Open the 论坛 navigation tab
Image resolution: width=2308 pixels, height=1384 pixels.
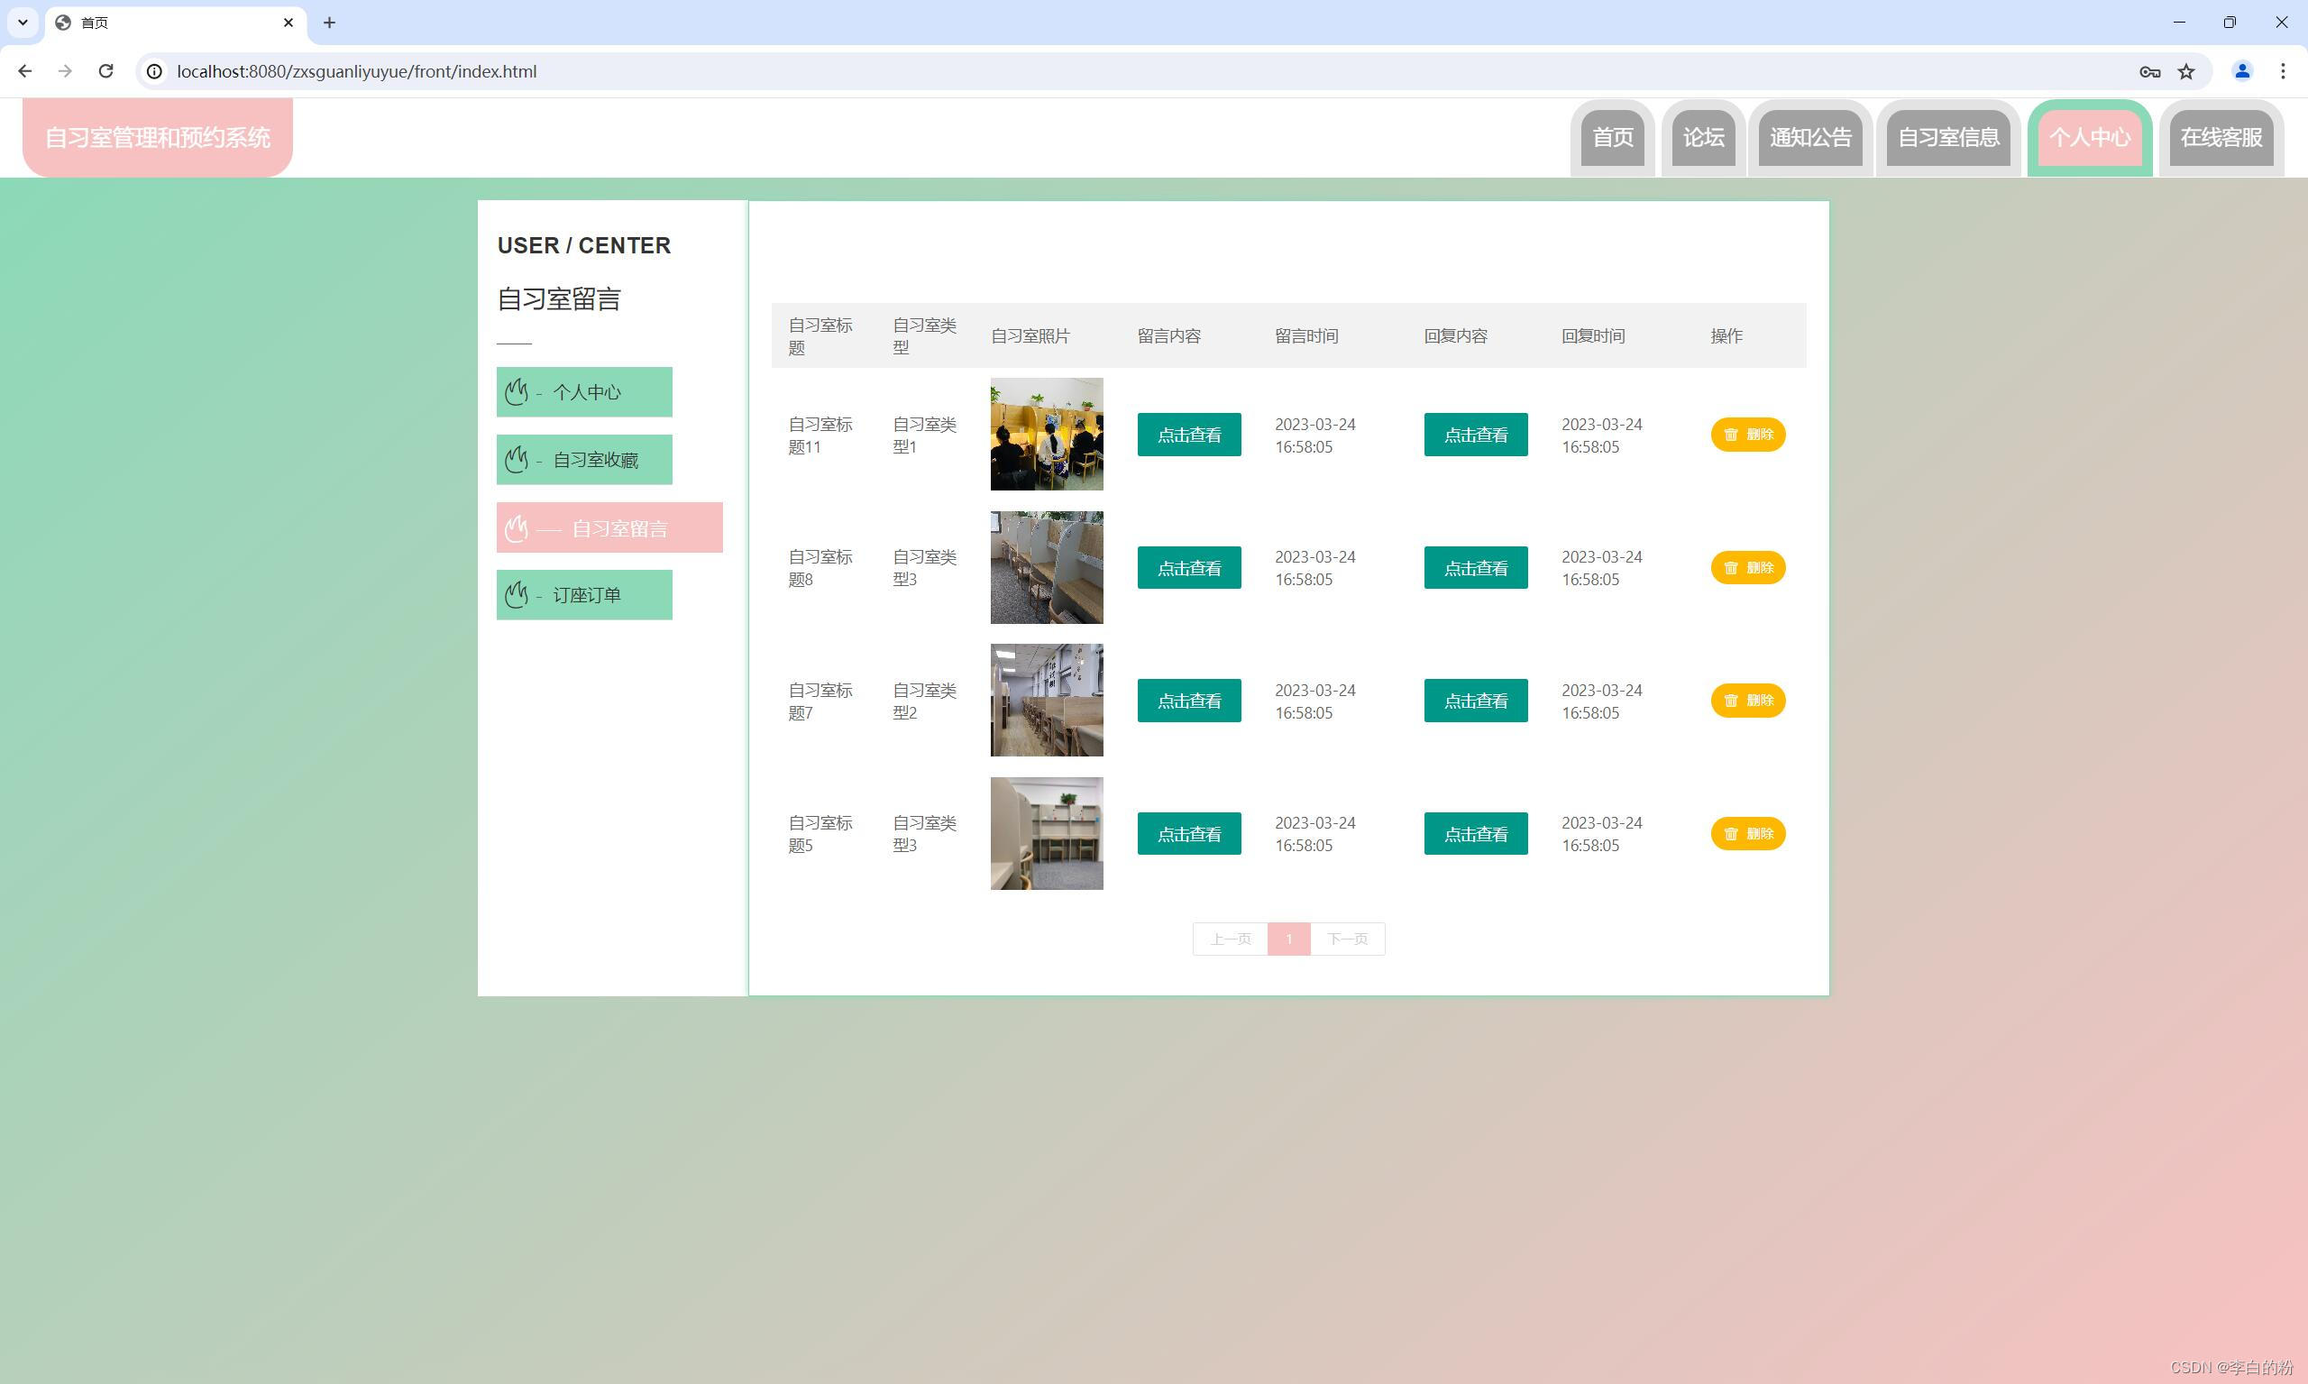pyautogui.click(x=1703, y=137)
